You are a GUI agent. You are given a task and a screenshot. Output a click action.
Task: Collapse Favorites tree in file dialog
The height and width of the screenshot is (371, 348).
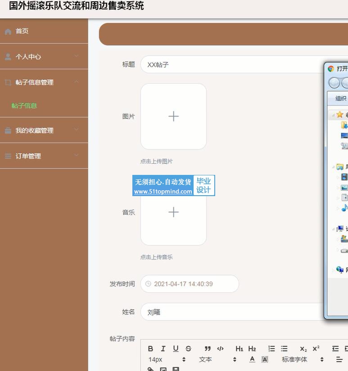tap(333, 115)
